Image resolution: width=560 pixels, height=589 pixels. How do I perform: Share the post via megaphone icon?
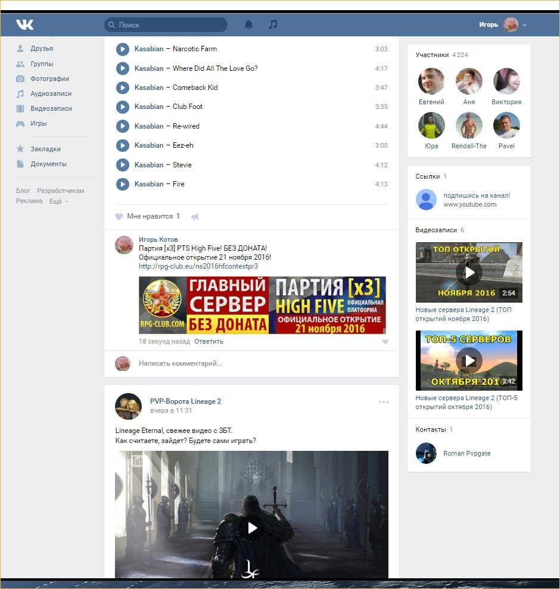[195, 217]
